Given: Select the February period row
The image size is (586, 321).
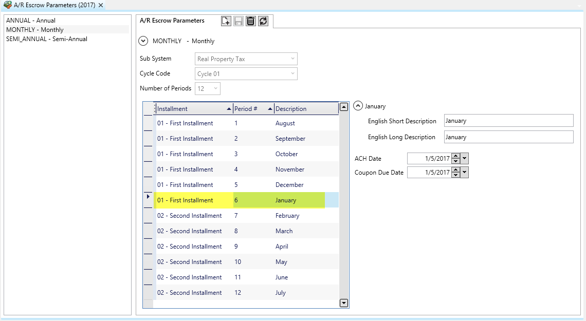Looking at the screenshot, I should (x=287, y=216).
